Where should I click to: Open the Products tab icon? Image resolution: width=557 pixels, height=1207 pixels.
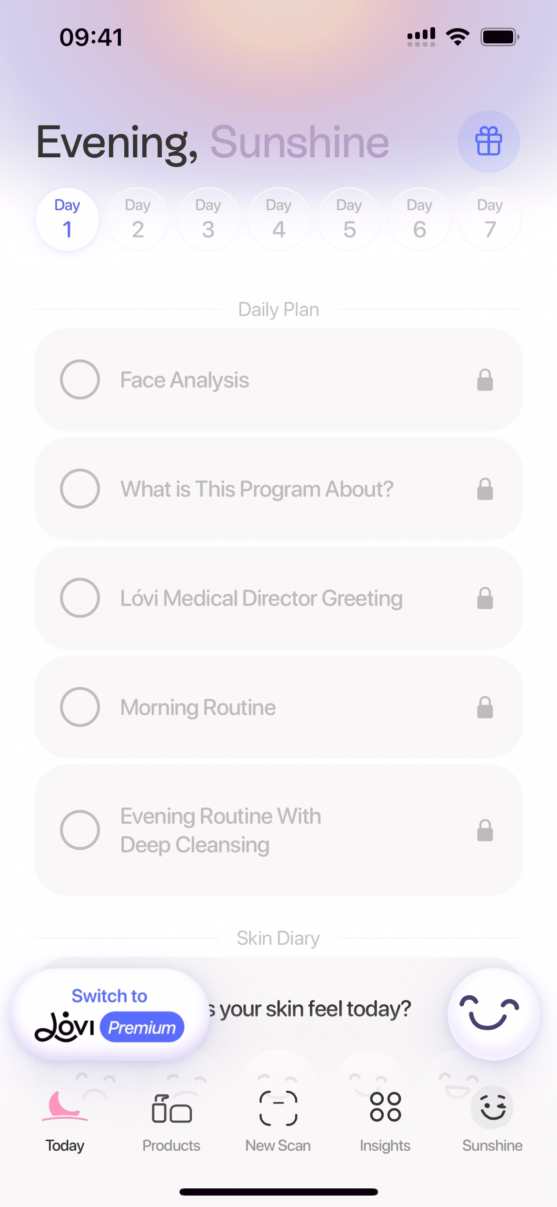[171, 1109]
